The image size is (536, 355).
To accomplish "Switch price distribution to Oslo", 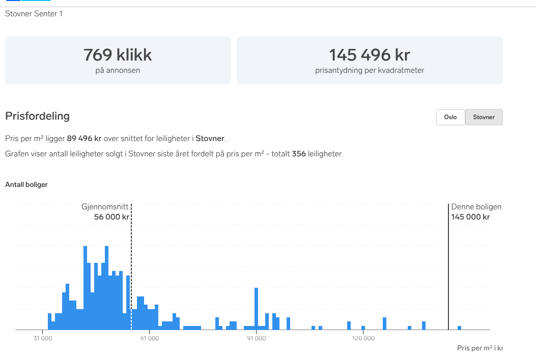I will pyautogui.click(x=450, y=117).
